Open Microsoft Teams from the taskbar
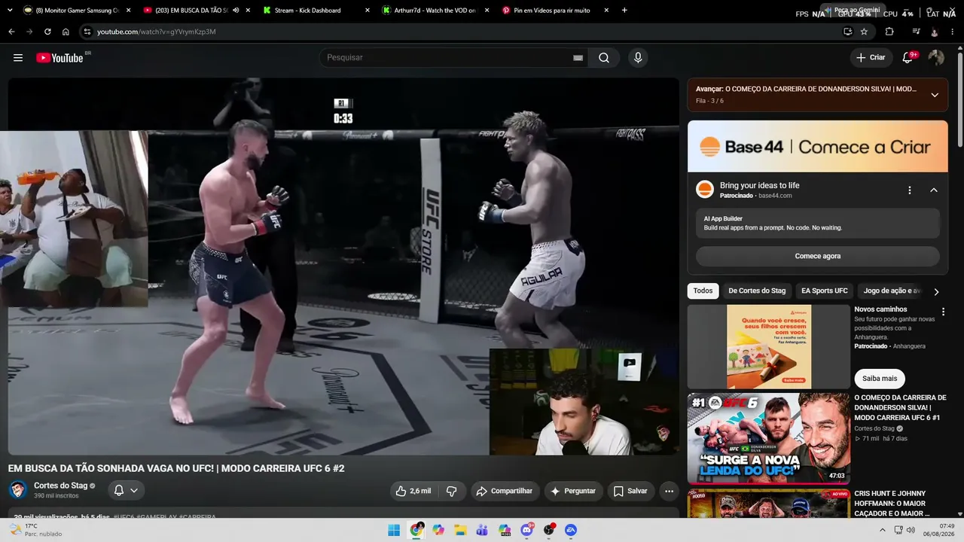The width and height of the screenshot is (964, 542). pyautogui.click(x=482, y=530)
